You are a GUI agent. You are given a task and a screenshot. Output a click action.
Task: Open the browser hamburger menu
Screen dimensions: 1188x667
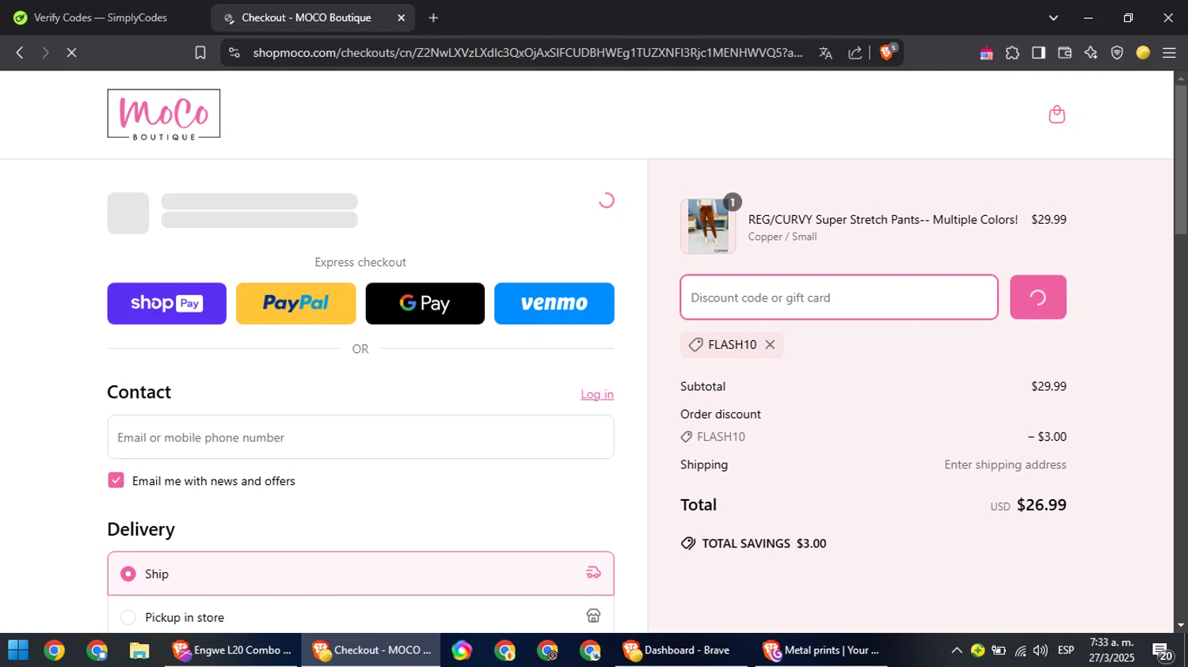click(1169, 53)
